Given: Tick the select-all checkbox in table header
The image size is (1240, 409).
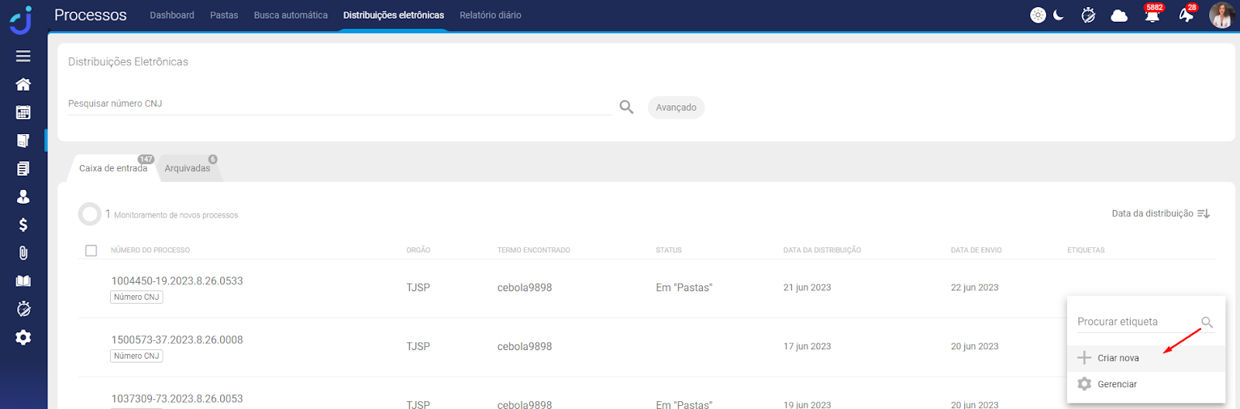Looking at the screenshot, I should (x=91, y=250).
